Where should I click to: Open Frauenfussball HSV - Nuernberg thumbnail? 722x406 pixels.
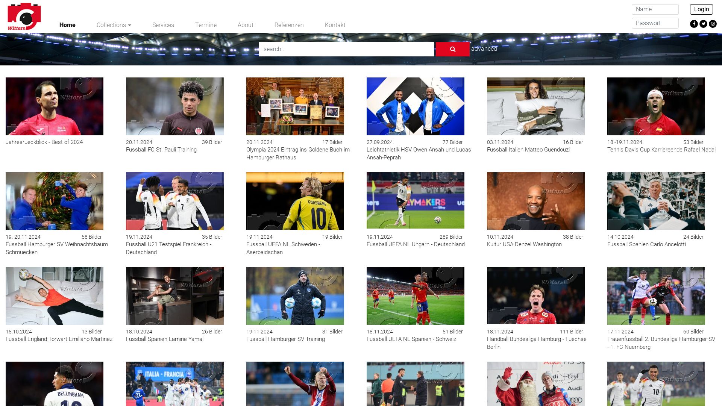coord(656,296)
